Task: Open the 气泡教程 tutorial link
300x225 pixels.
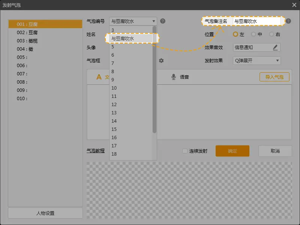Action: [96, 151]
